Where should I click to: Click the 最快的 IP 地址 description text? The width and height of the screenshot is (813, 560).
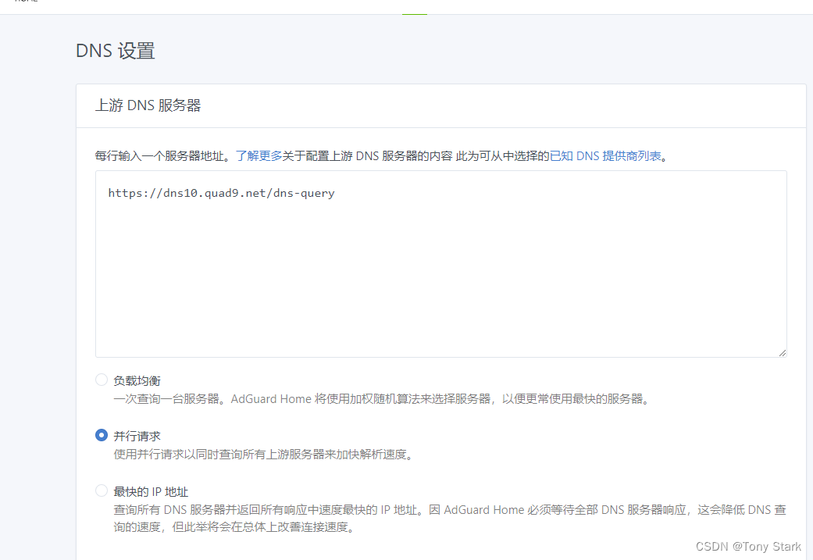pos(450,519)
